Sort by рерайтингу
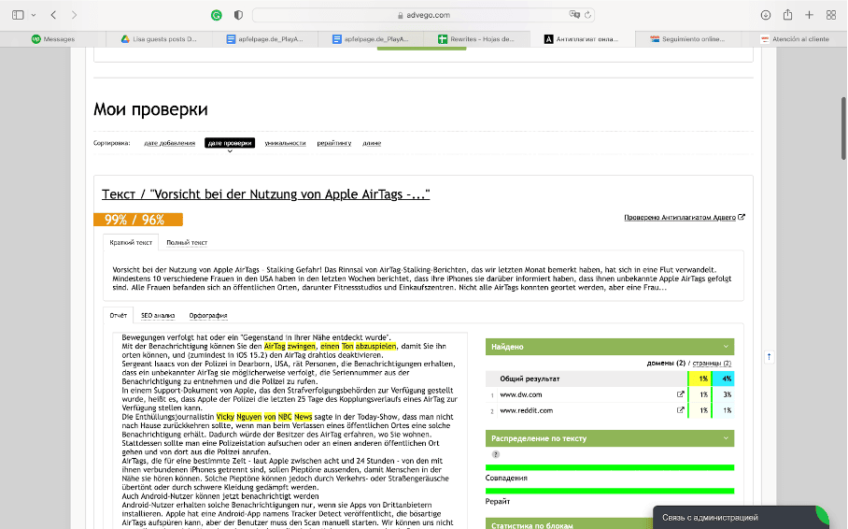The height and width of the screenshot is (529, 848). pos(333,143)
